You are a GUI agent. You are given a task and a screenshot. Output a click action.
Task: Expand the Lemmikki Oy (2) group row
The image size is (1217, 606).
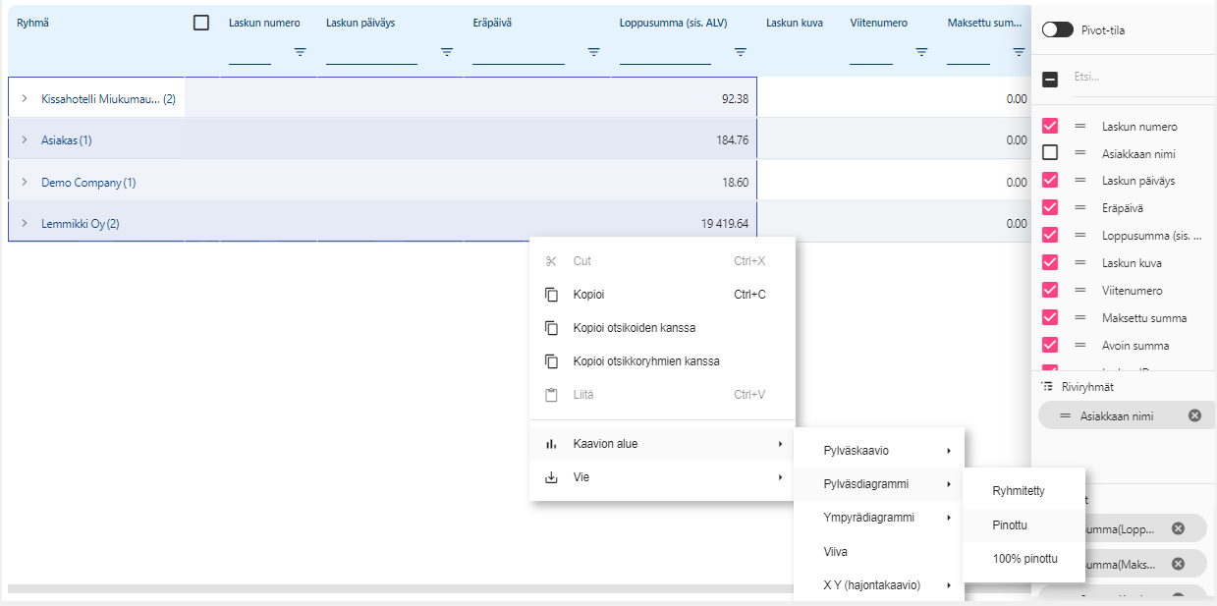pyautogui.click(x=25, y=223)
